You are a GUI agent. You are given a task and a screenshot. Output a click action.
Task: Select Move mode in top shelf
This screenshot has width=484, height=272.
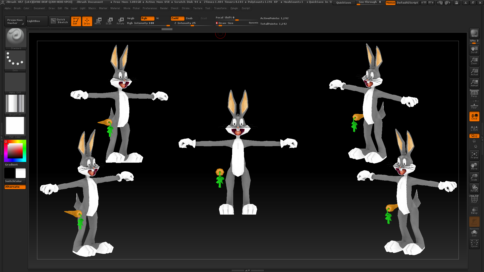(x=98, y=21)
